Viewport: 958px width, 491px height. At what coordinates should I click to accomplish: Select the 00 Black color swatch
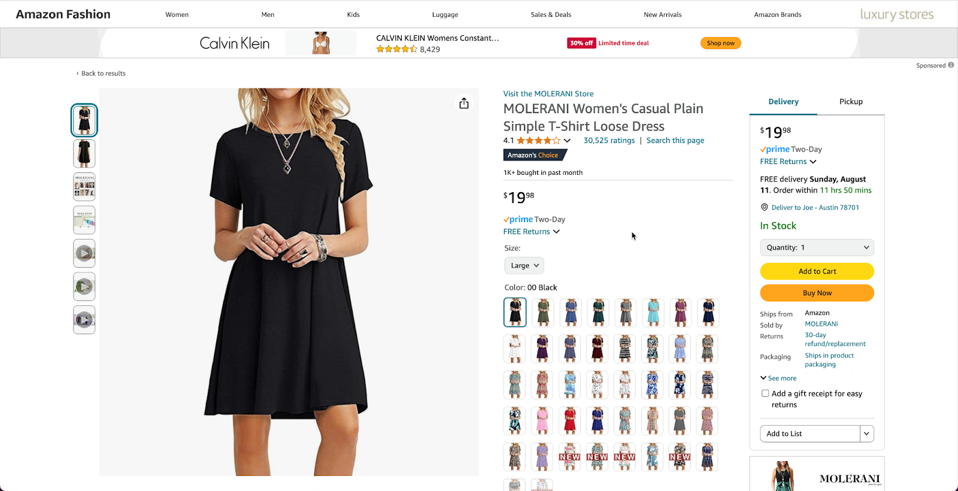[x=514, y=312]
